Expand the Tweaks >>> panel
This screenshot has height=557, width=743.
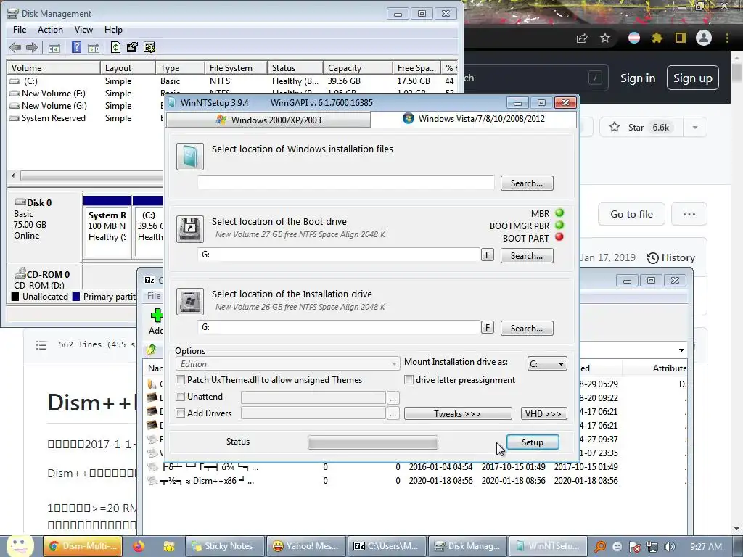[458, 413]
